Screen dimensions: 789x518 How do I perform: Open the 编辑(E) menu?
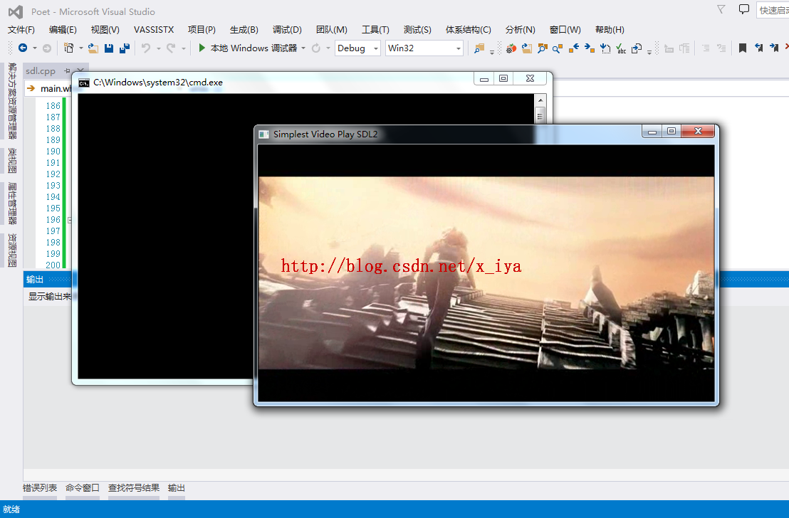point(63,30)
